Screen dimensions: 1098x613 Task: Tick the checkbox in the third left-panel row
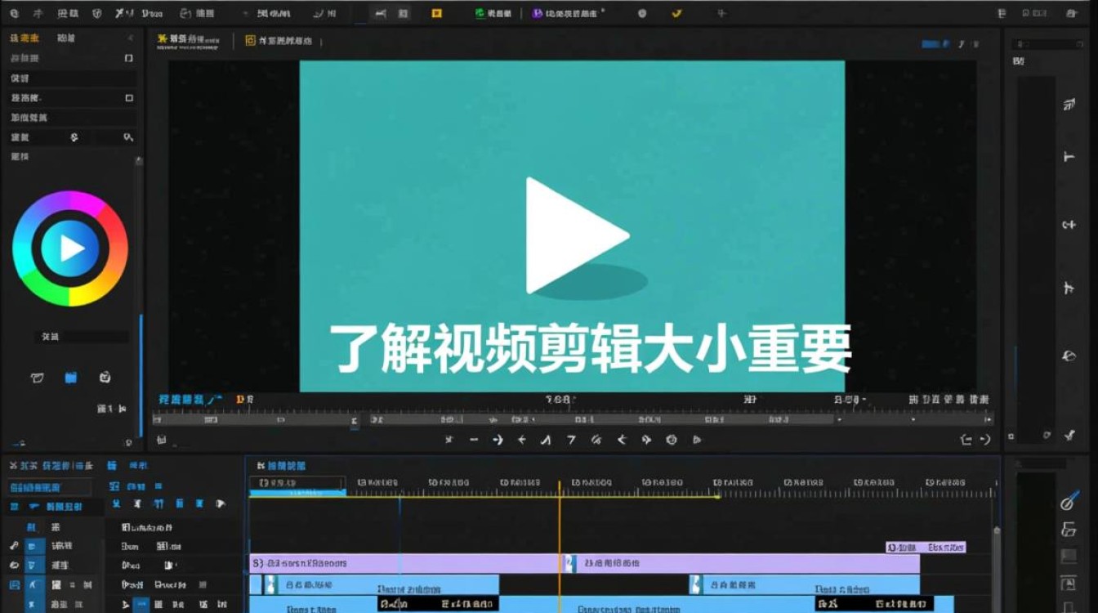128,97
